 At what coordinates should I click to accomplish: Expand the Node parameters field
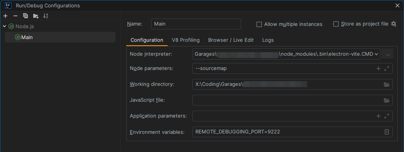click(x=387, y=68)
